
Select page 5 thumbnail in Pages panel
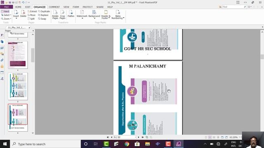point(18,86)
